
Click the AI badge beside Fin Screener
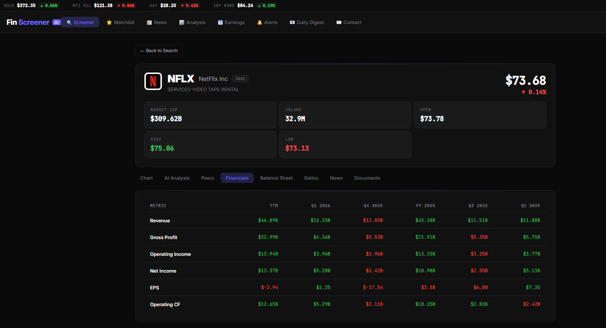57,22
